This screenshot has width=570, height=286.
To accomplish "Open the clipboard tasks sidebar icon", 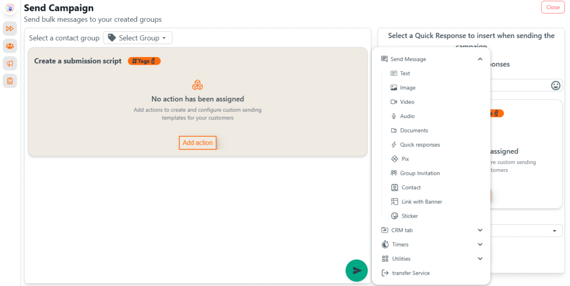I will click(x=9, y=81).
